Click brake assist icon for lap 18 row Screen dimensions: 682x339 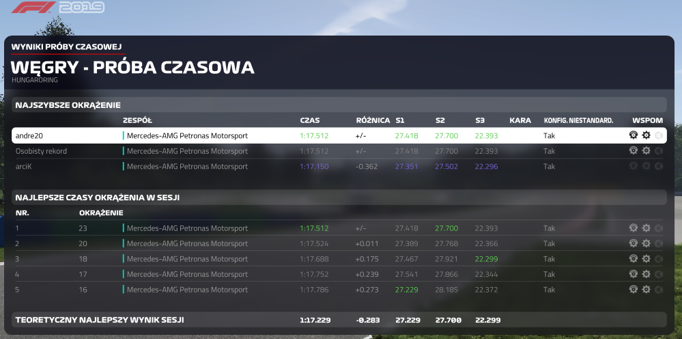[659, 258]
